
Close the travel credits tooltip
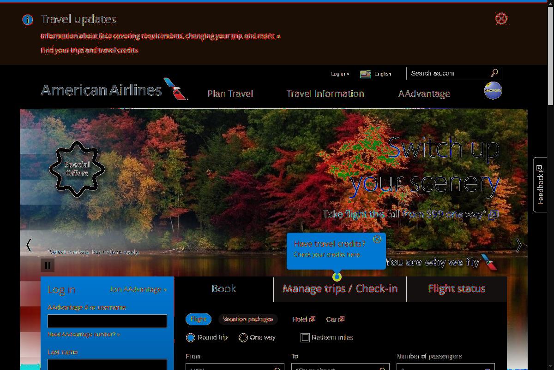point(377,239)
